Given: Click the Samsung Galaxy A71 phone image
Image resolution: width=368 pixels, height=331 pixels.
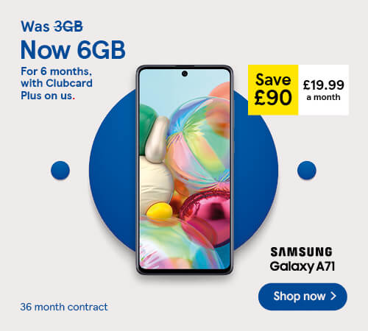Looking at the screenshot, I should (185, 170).
